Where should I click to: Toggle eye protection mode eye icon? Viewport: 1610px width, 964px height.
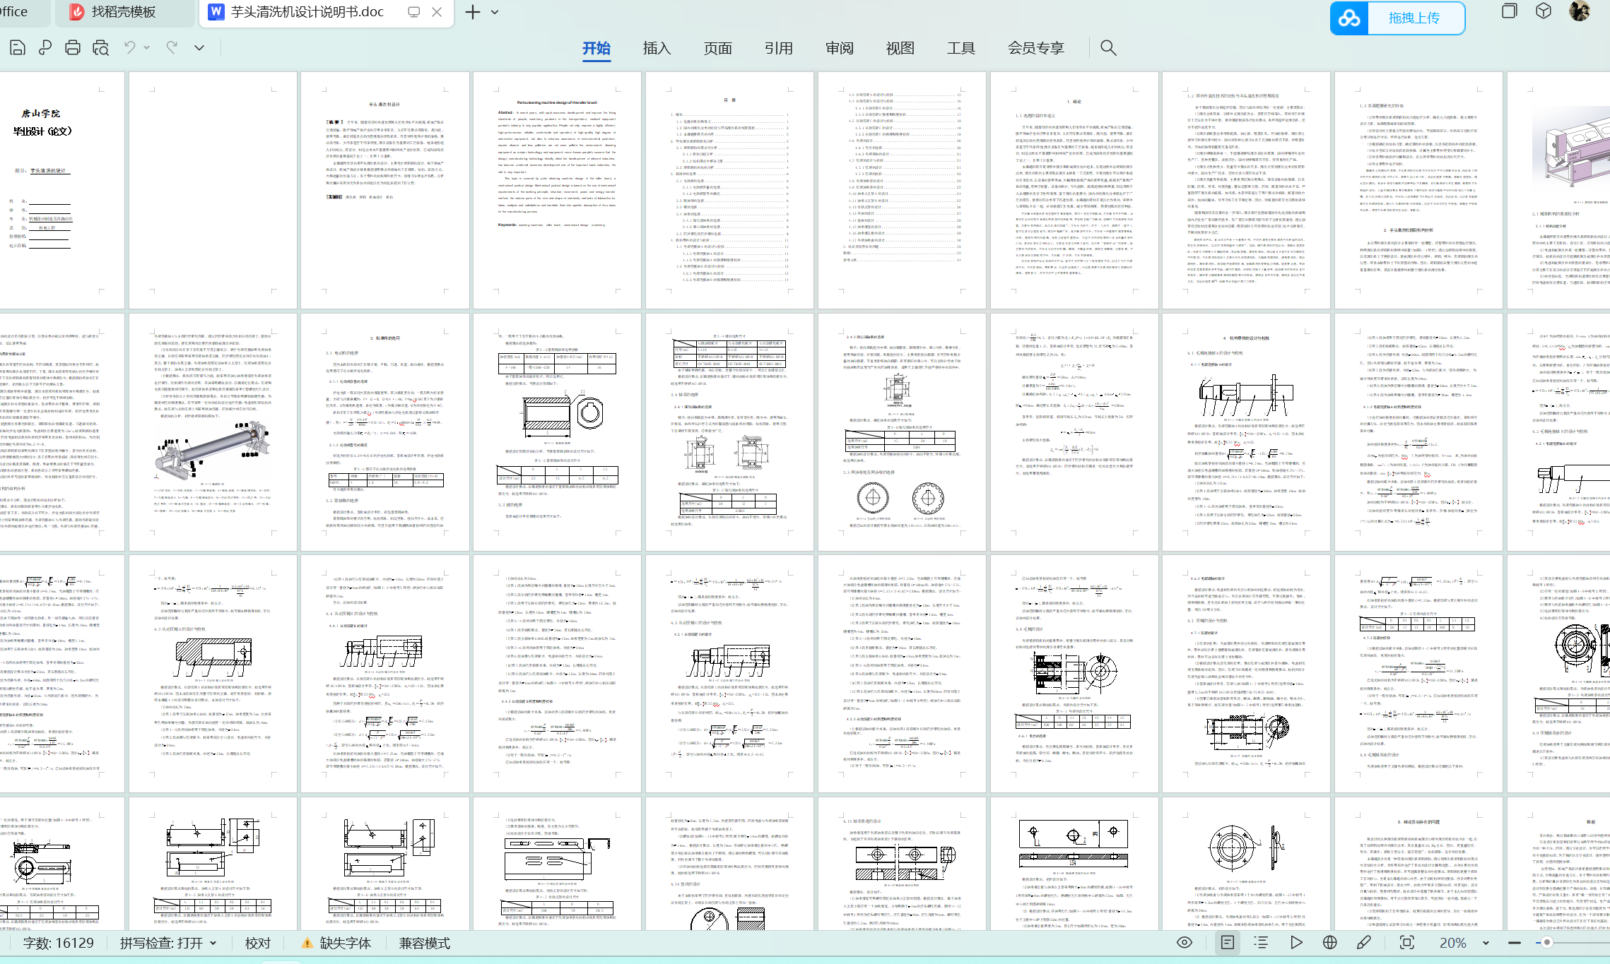tap(1185, 942)
